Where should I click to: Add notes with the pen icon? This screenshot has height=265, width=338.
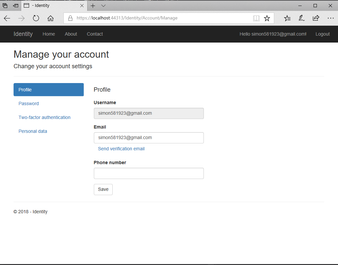(x=301, y=18)
